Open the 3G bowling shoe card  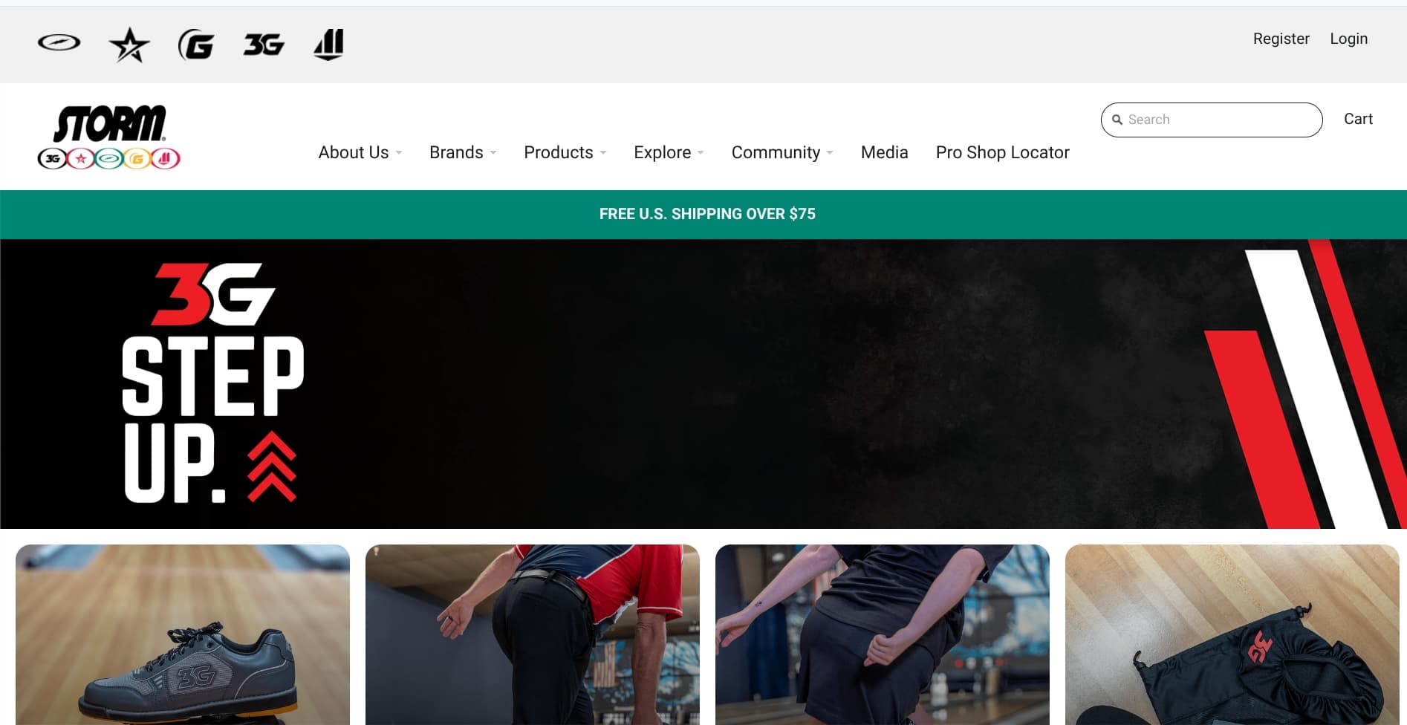click(183, 635)
